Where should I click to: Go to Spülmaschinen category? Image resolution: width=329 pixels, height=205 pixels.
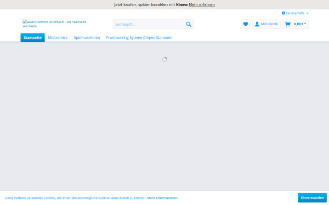pyautogui.click(x=87, y=38)
